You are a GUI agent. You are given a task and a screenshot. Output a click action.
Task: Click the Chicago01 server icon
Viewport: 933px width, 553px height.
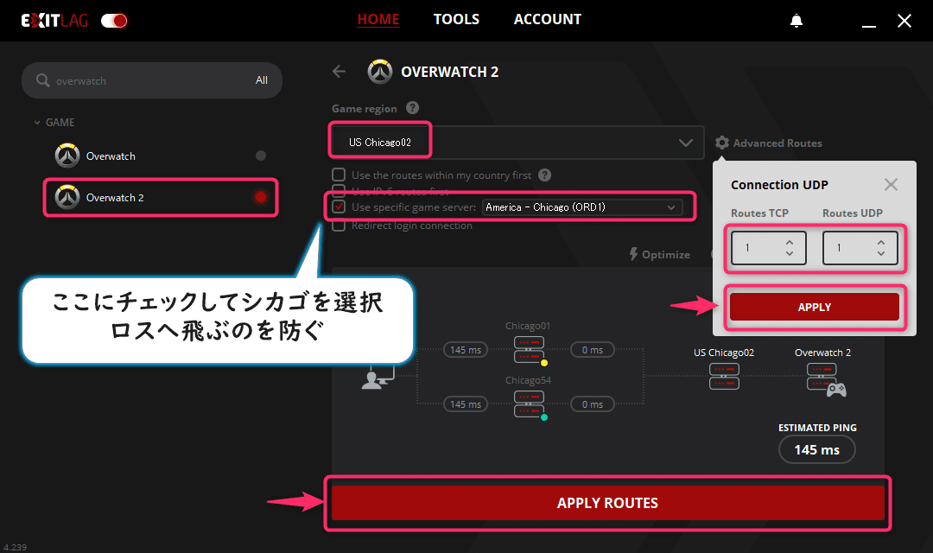click(x=529, y=350)
